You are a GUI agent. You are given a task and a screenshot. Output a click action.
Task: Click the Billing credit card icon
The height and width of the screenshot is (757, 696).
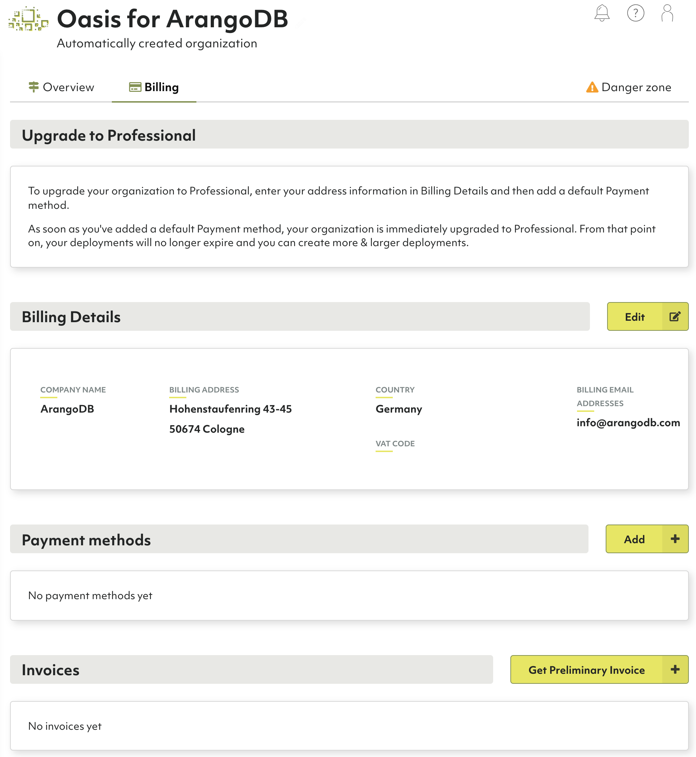pos(135,87)
